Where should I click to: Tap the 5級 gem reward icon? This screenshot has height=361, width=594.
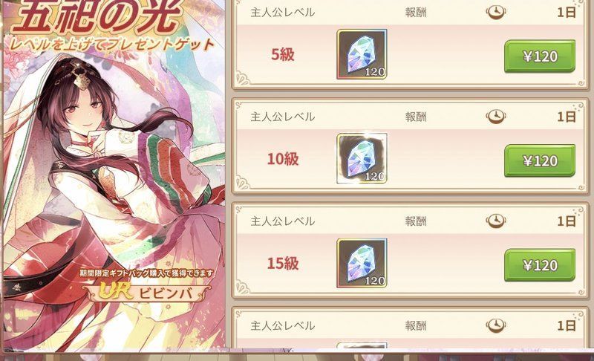pyautogui.click(x=362, y=54)
